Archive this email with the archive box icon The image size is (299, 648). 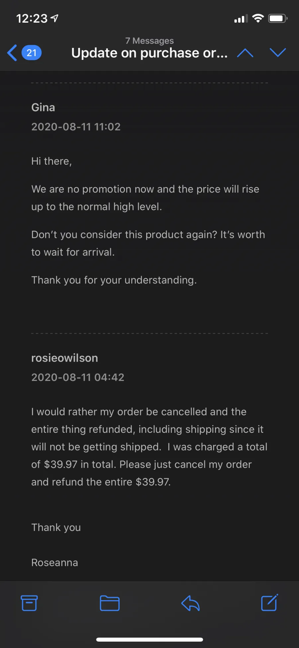tap(29, 603)
